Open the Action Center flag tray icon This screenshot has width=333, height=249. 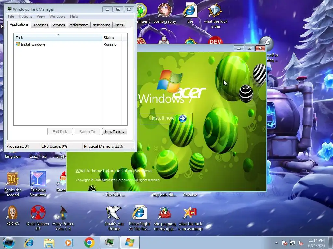[x=284, y=243]
